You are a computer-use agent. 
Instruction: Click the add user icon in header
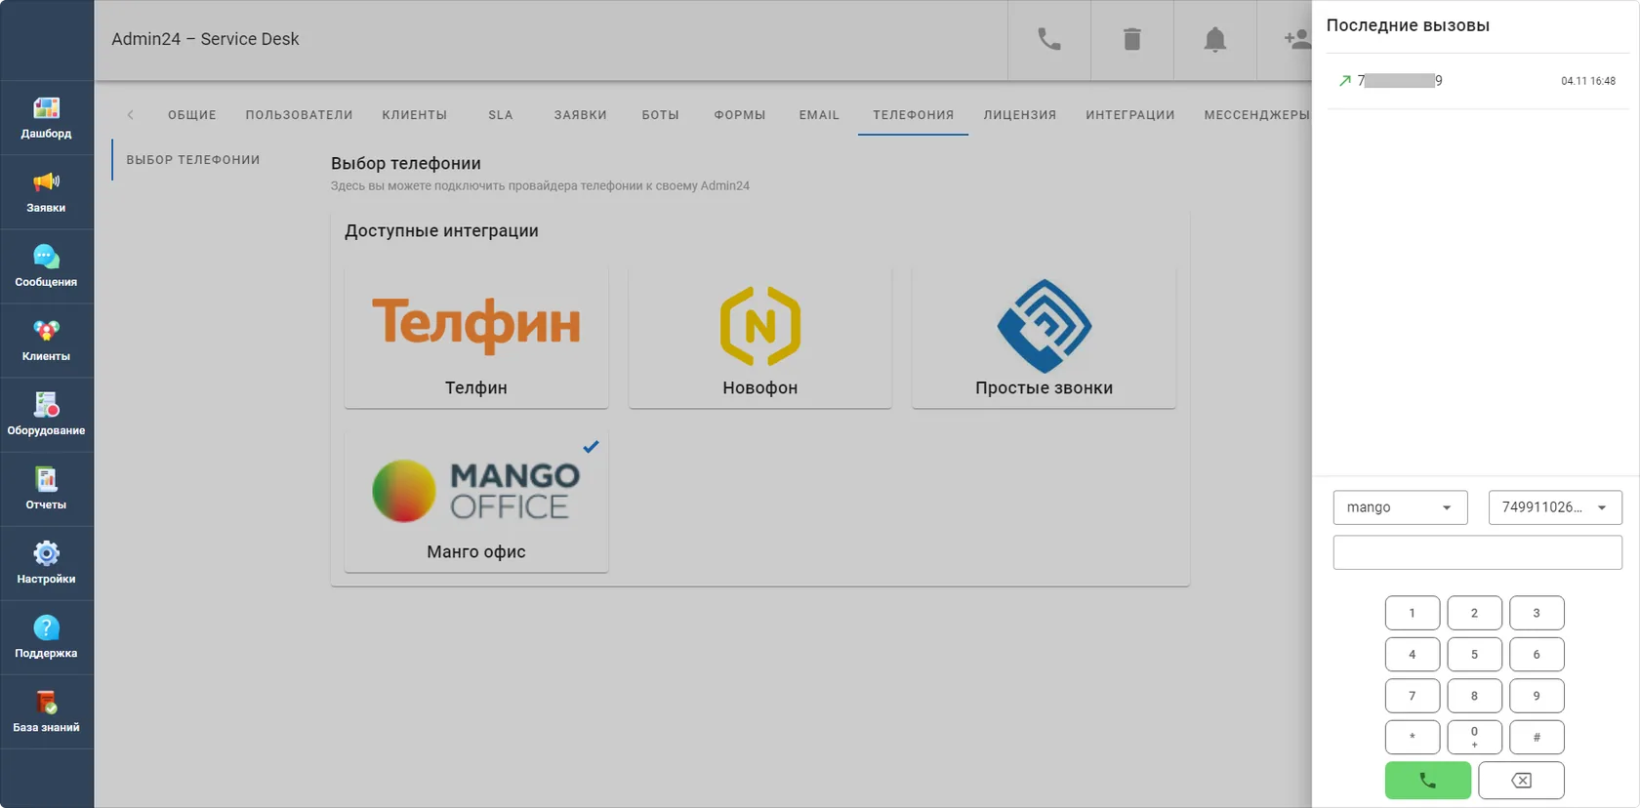1296,39
